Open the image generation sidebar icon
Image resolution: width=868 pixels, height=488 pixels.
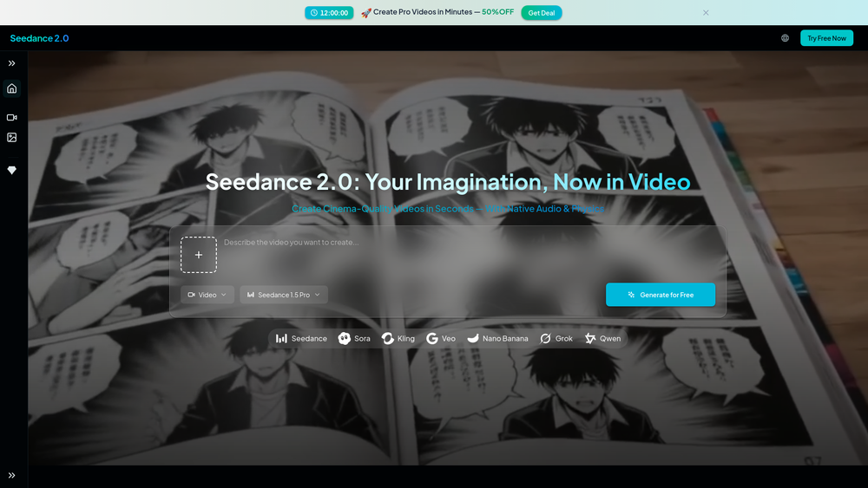(11, 137)
